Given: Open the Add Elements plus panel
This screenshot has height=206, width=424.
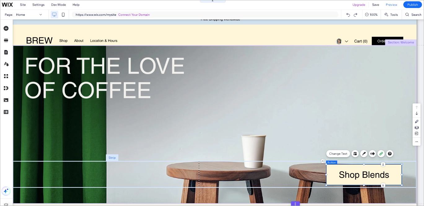Looking at the screenshot, I should 6,28.
